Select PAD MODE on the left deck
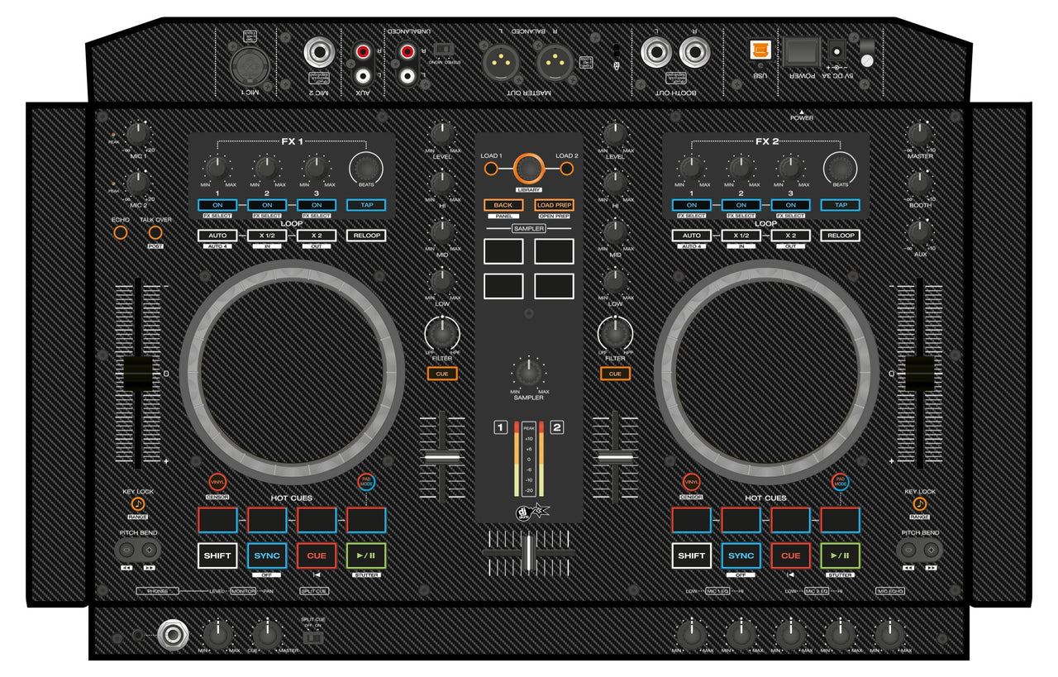This screenshot has width=1058, height=677. tap(365, 484)
